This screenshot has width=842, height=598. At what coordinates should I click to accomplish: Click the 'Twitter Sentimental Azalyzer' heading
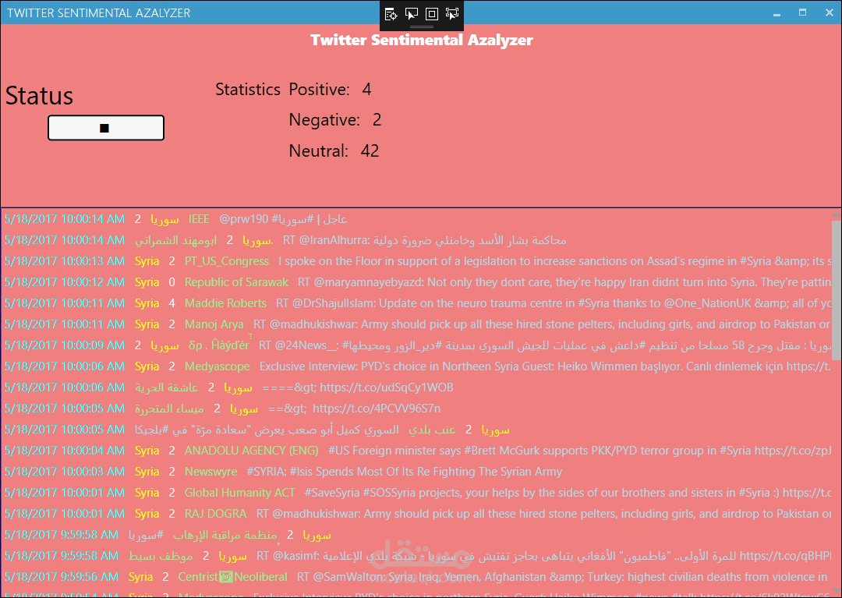coord(422,40)
